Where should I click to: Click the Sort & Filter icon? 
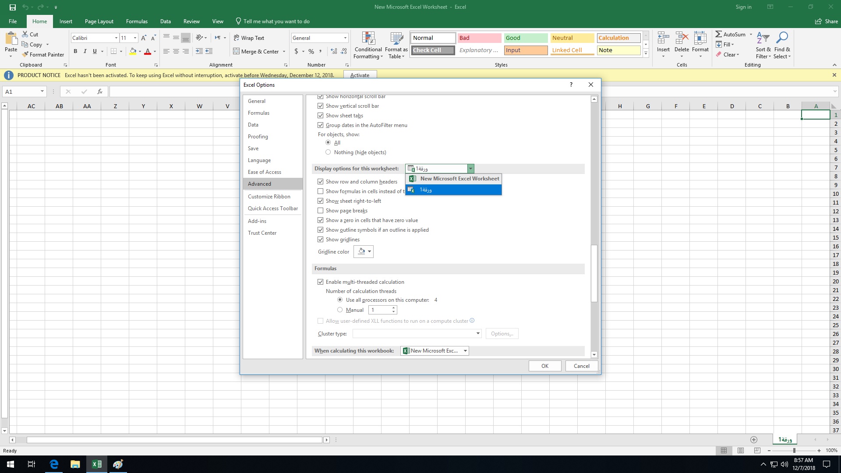763,38
